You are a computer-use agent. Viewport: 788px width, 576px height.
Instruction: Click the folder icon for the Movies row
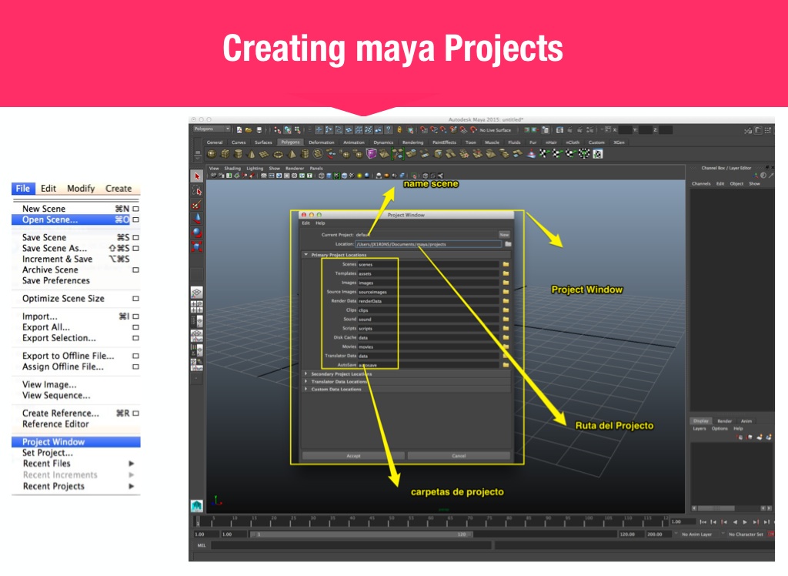point(506,347)
